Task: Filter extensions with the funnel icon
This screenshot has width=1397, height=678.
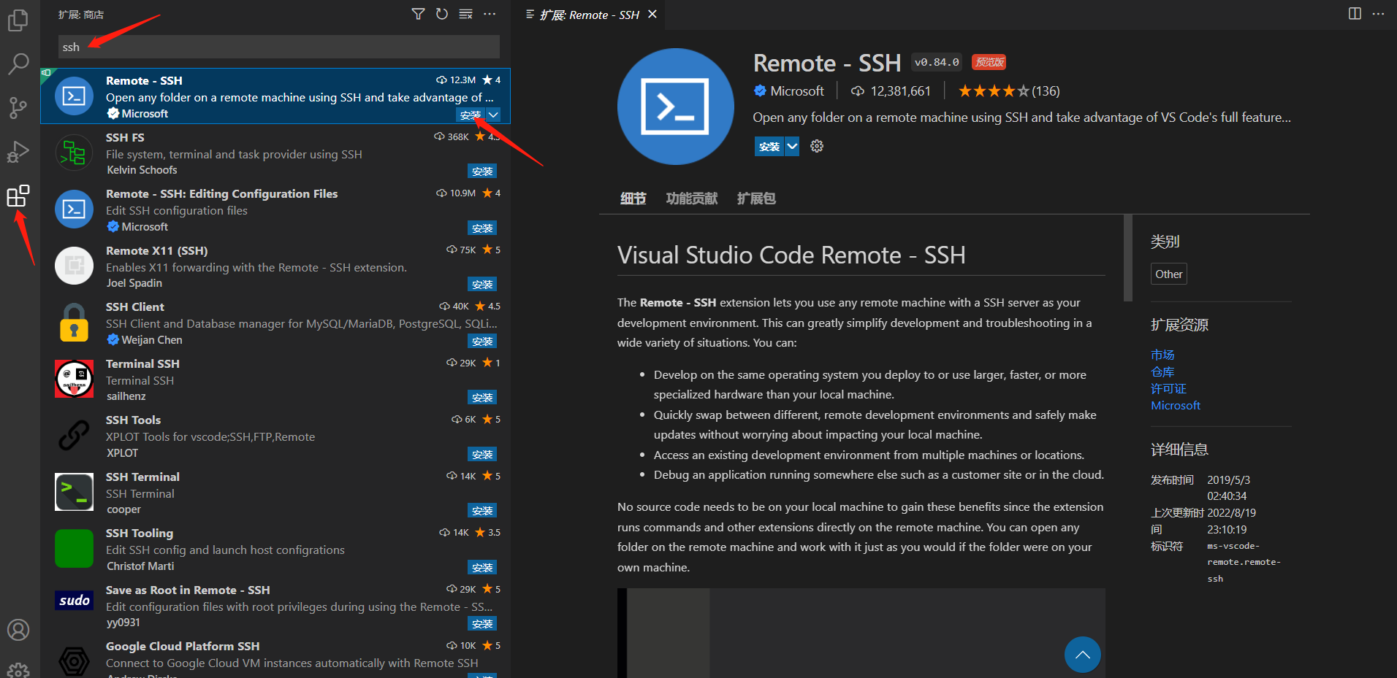Action: pyautogui.click(x=418, y=15)
